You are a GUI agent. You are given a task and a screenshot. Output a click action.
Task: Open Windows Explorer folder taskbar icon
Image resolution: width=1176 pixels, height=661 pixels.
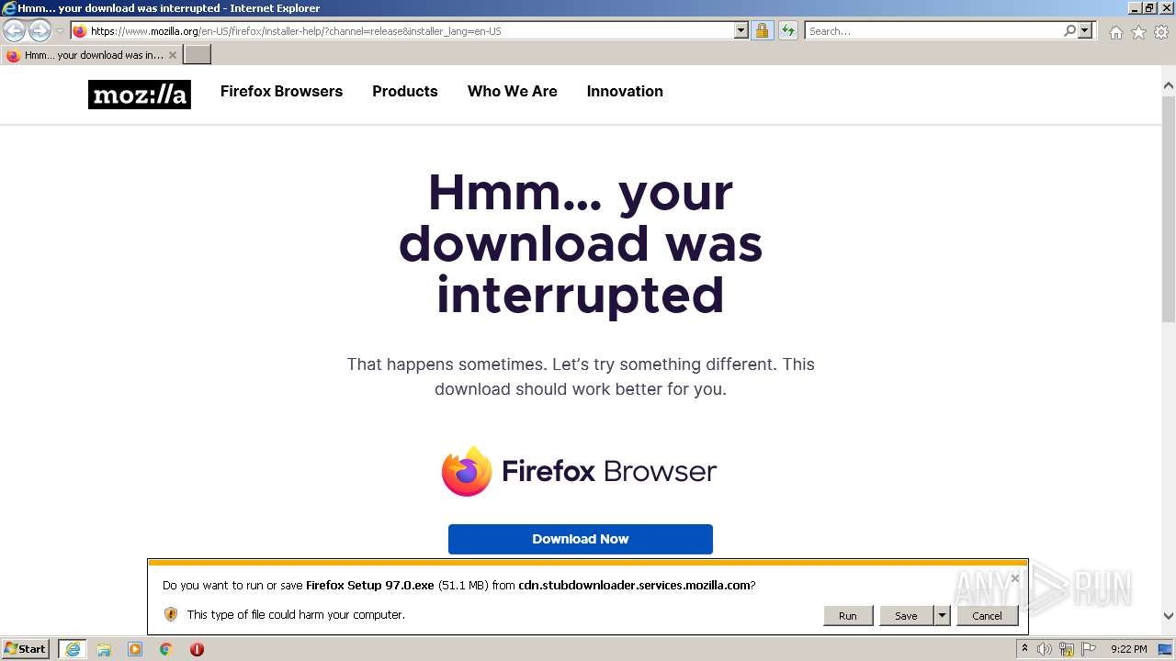tap(104, 649)
